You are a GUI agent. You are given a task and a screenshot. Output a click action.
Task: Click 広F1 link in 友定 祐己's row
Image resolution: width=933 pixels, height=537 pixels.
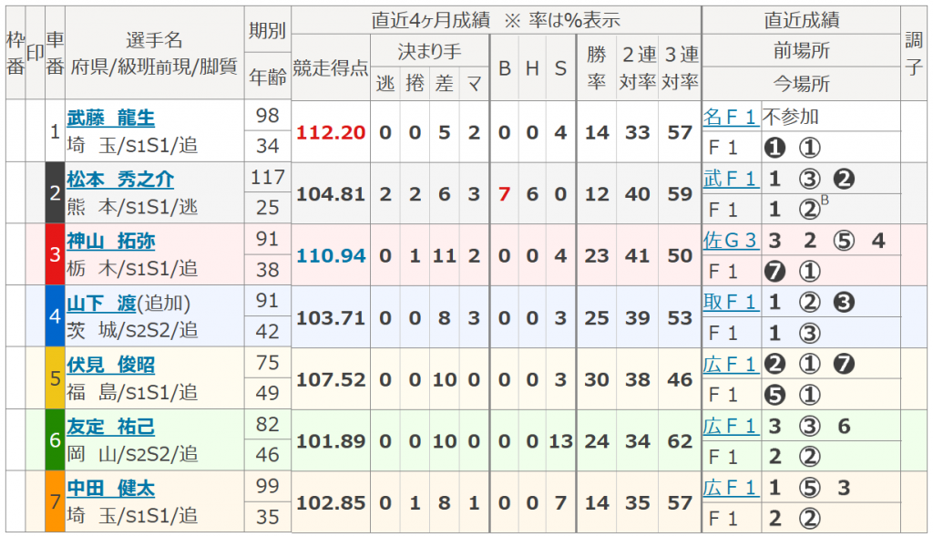pyautogui.click(x=730, y=426)
